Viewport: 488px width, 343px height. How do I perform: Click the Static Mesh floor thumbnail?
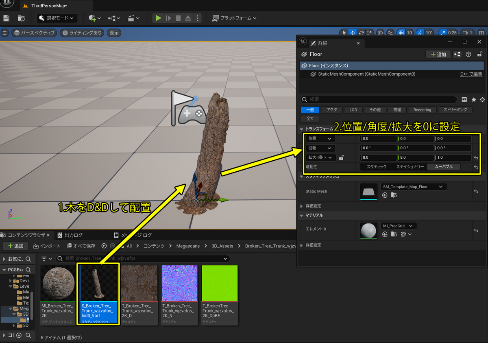(369, 191)
